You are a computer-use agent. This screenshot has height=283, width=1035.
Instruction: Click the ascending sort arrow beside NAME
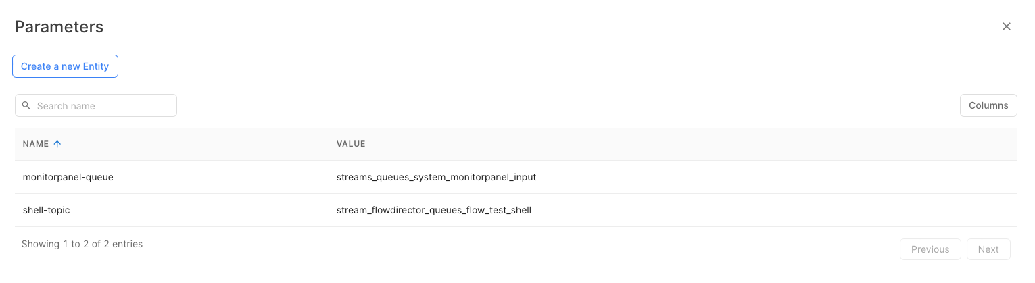coord(57,144)
